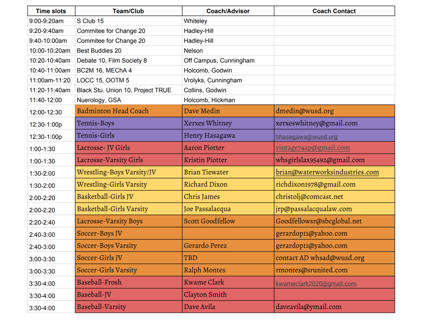Click the Best Buddies 20 cell
This screenshot has width=429, height=321.
tap(128, 51)
